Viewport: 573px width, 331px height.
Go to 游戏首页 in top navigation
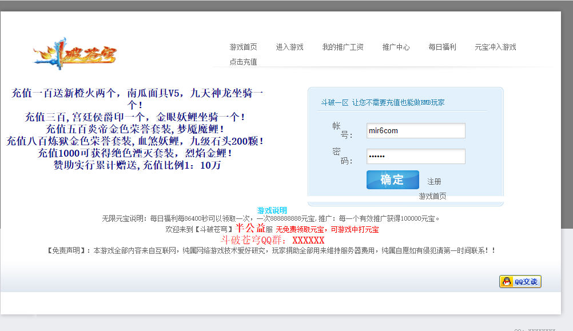[x=243, y=47]
